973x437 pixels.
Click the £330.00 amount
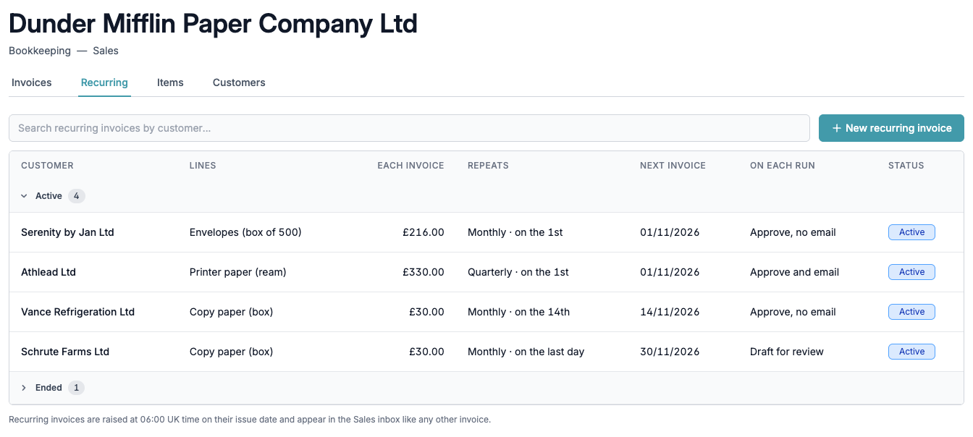click(x=424, y=272)
